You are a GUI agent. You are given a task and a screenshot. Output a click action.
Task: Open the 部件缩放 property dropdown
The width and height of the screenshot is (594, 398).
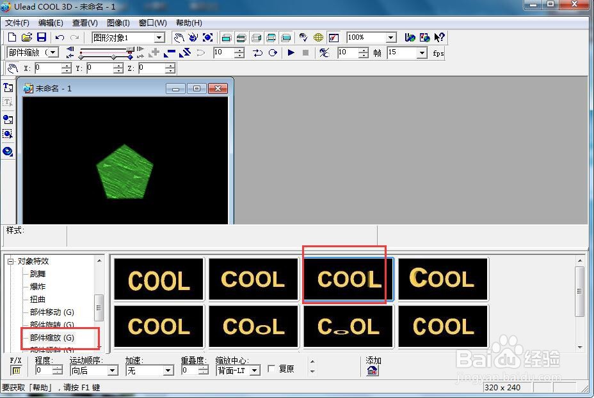click(x=53, y=52)
